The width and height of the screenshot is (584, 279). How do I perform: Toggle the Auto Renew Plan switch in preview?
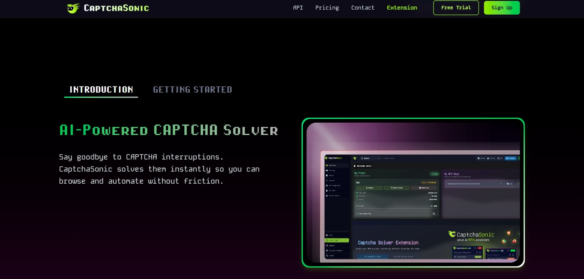pyautogui.click(x=434, y=214)
